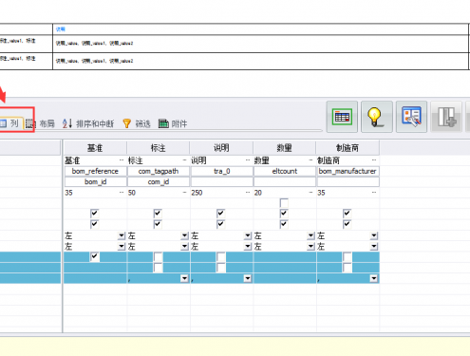Viewport: 470px width, 356px height.
Task: Click the '--' button beside 35 in 制造商 column
Action: pos(374,193)
